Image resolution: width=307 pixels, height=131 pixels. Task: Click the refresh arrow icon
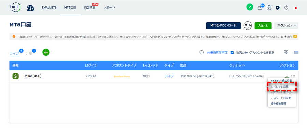[x=202, y=52]
